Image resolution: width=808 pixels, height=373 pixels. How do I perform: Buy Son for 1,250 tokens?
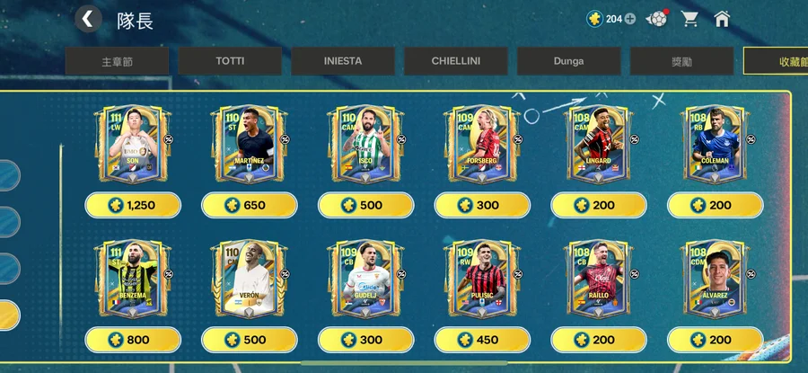(x=133, y=205)
